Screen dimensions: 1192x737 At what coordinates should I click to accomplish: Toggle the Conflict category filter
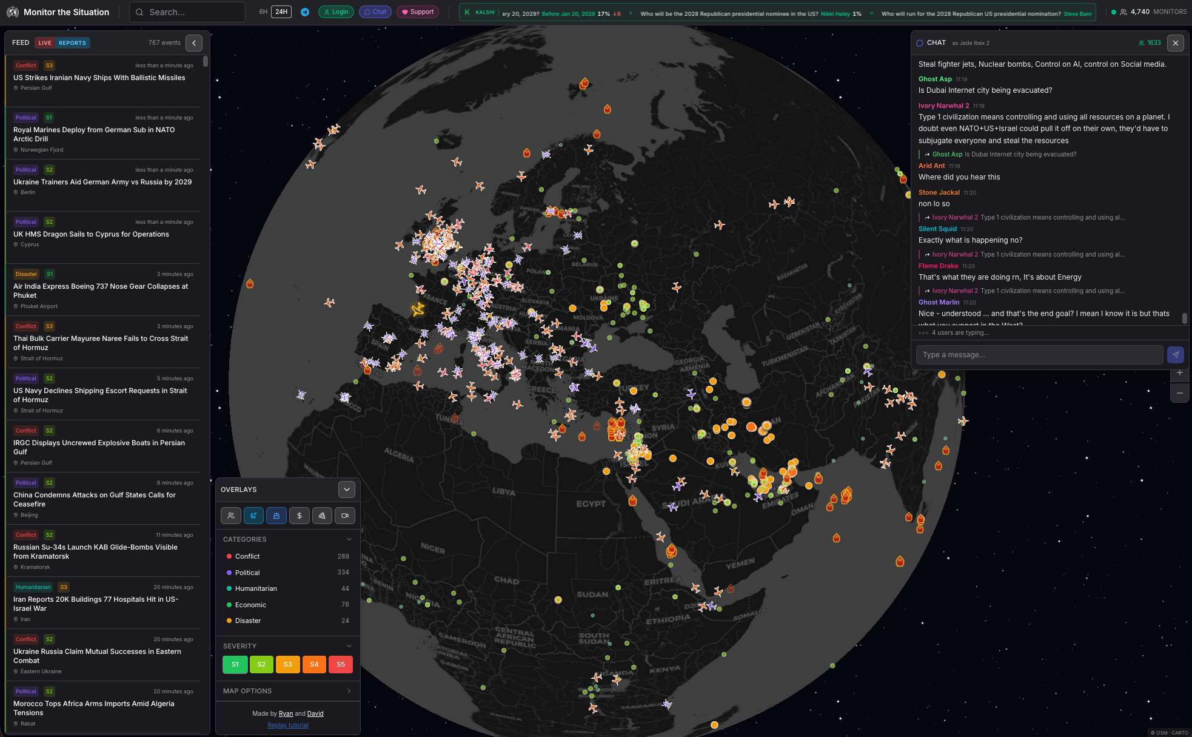247,556
